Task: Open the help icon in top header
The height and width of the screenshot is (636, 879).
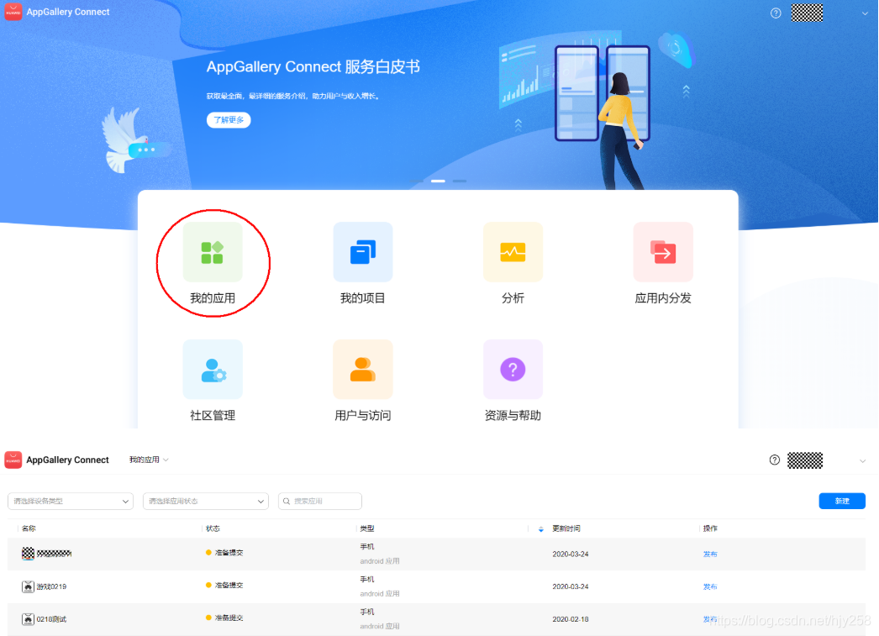Action: coord(776,13)
